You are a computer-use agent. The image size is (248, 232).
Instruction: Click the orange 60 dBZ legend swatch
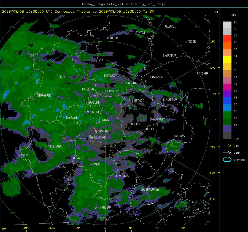point(227,46)
